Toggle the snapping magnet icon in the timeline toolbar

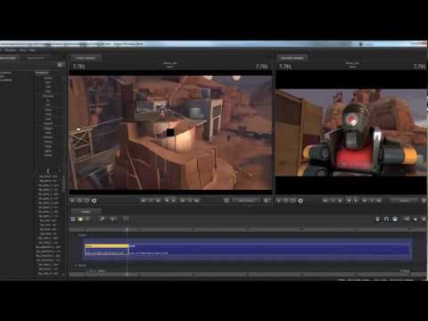click(x=386, y=219)
